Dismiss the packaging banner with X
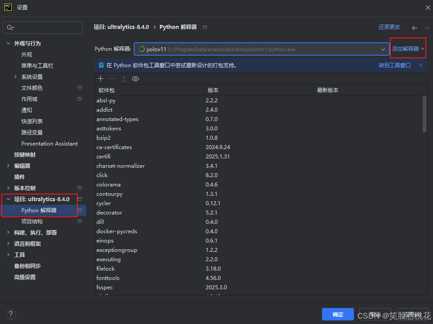Screen dimensions: 433x324 (420, 65)
